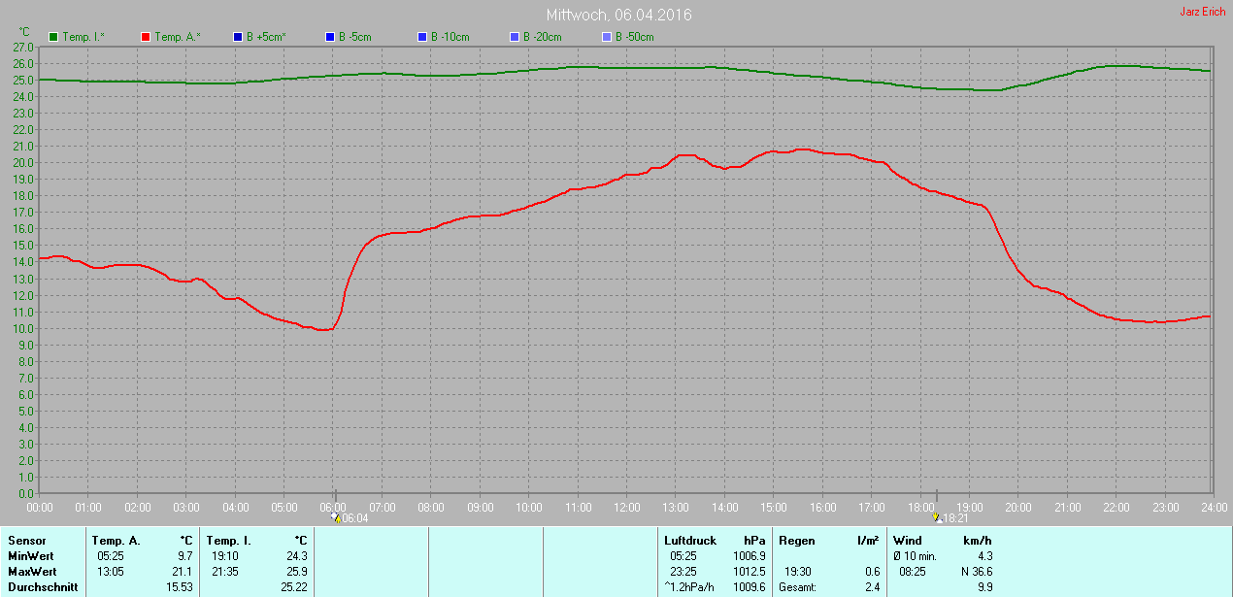Screen dimensions: 1233x597
Task: Click the average value 15.53
Action: pos(179,587)
